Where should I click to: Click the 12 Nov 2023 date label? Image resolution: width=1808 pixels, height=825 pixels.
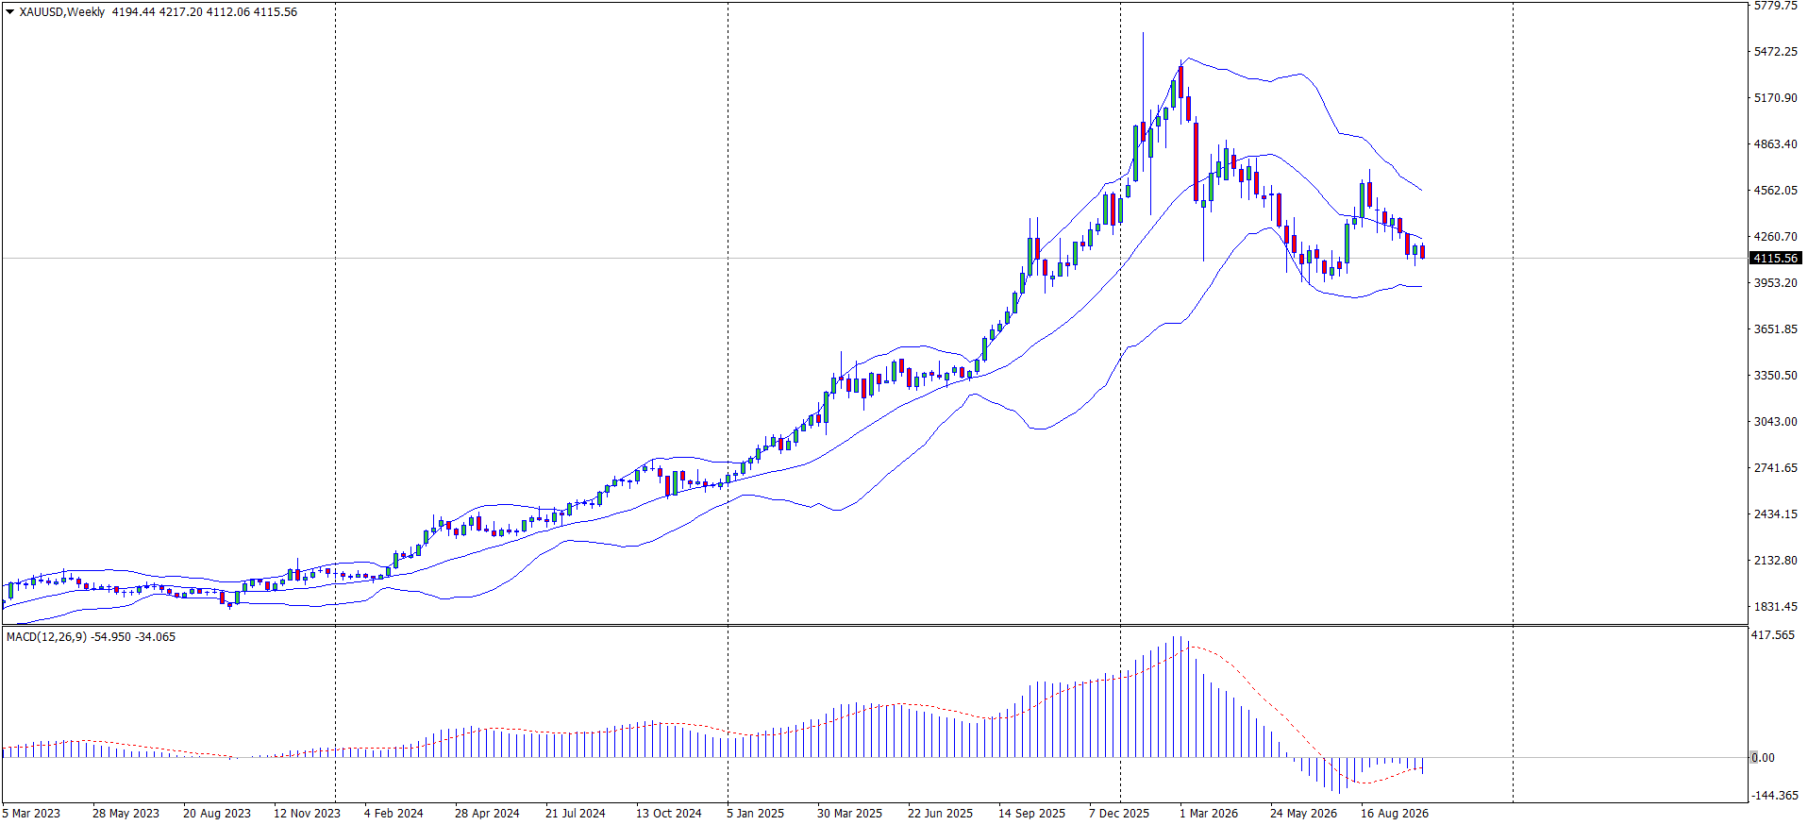tap(307, 814)
